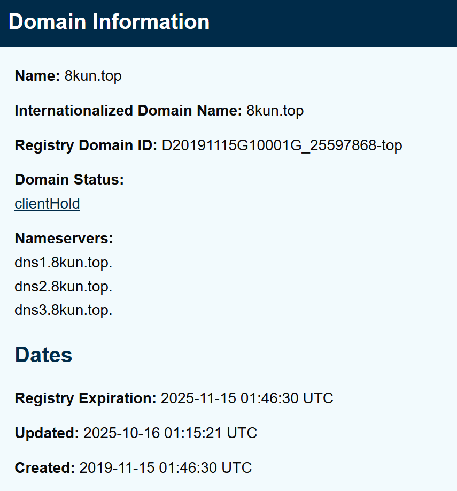
Task: Select the 8kun.top value beside Name
Action: [x=93, y=76]
